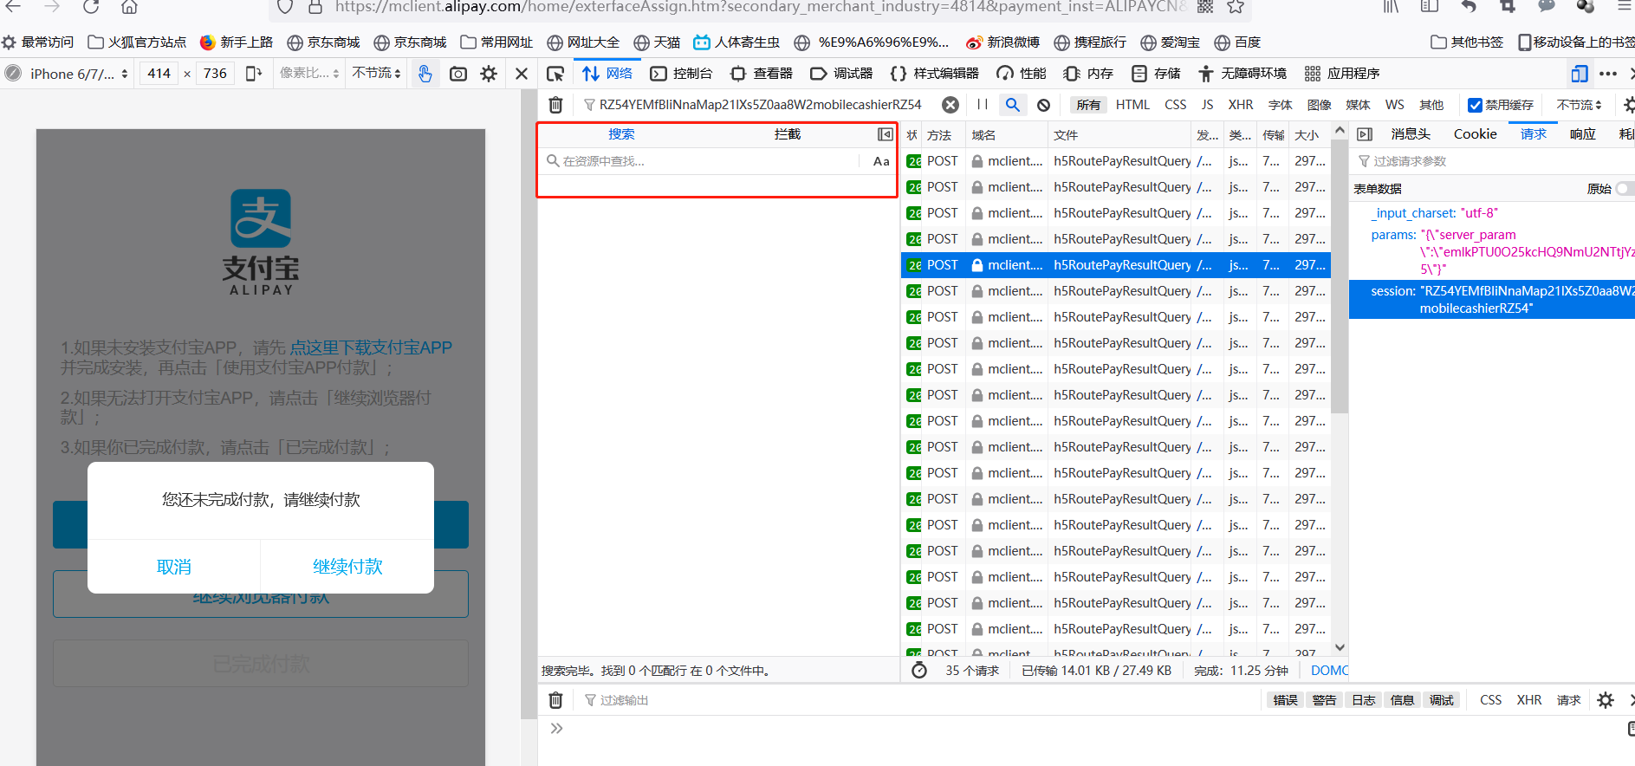Click 点这里下载支付宝APP link
This screenshot has height=766, width=1635.
371,347
